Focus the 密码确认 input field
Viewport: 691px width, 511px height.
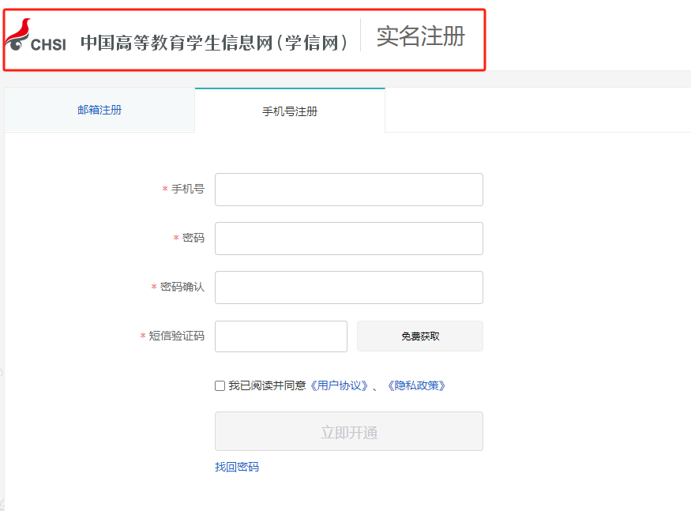click(x=348, y=287)
